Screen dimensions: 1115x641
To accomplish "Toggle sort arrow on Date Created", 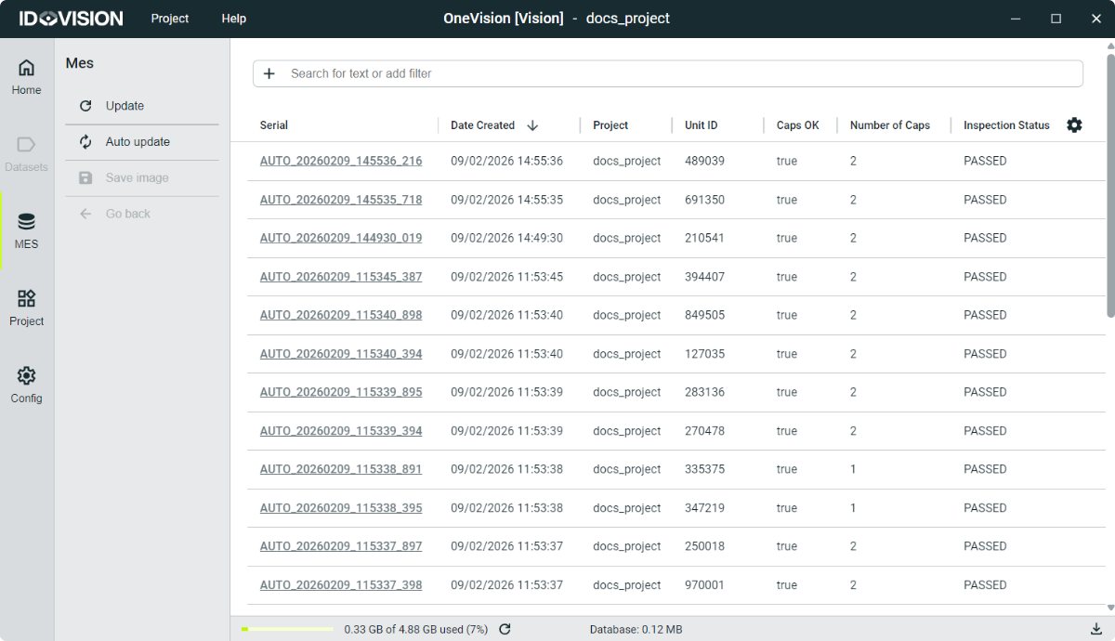I will (x=532, y=125).
